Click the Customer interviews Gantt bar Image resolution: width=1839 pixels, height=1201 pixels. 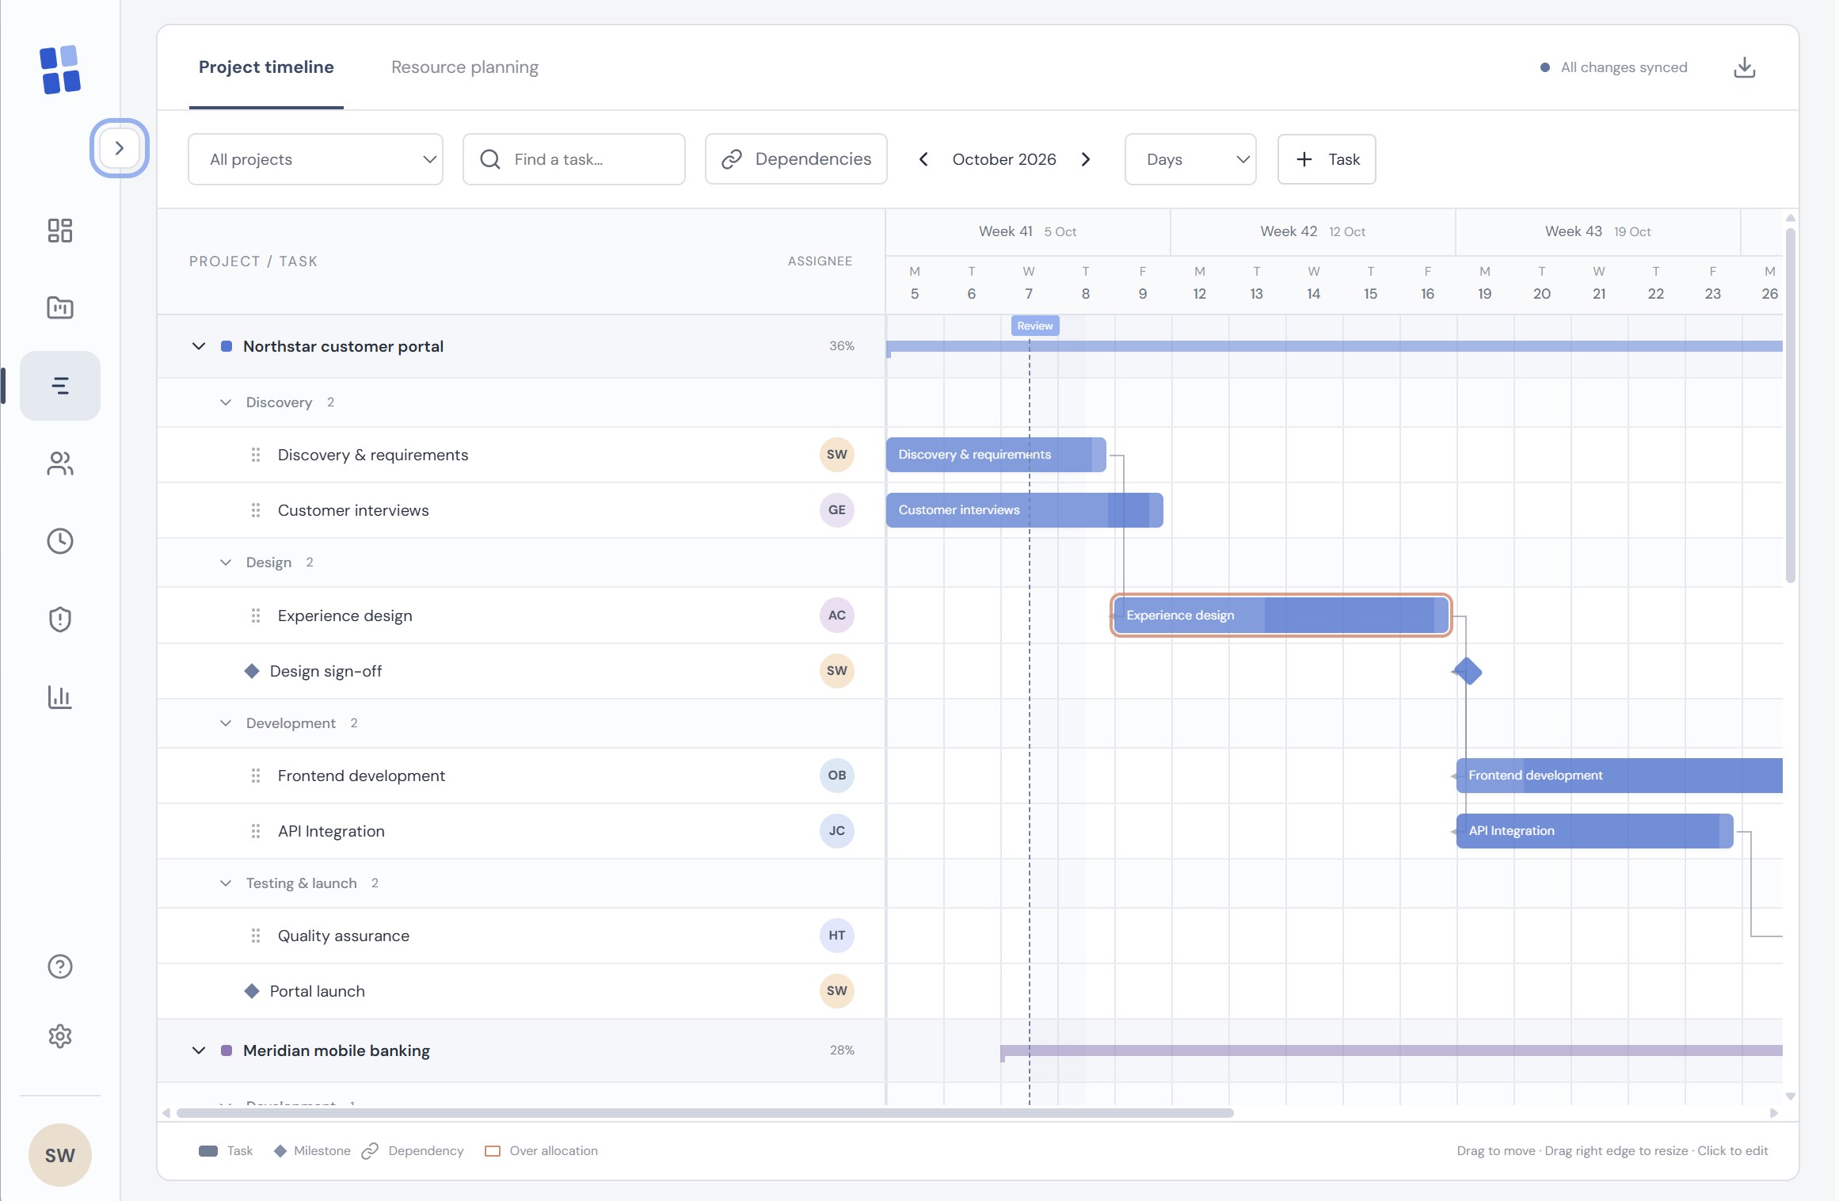[x=1024, y=510]
